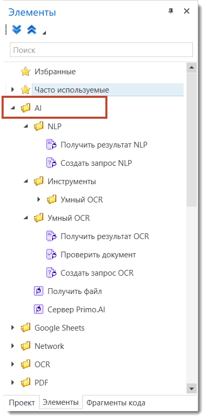Pin the Элементы panel
The image size is (206, 419).
click(x=171, y=11)
